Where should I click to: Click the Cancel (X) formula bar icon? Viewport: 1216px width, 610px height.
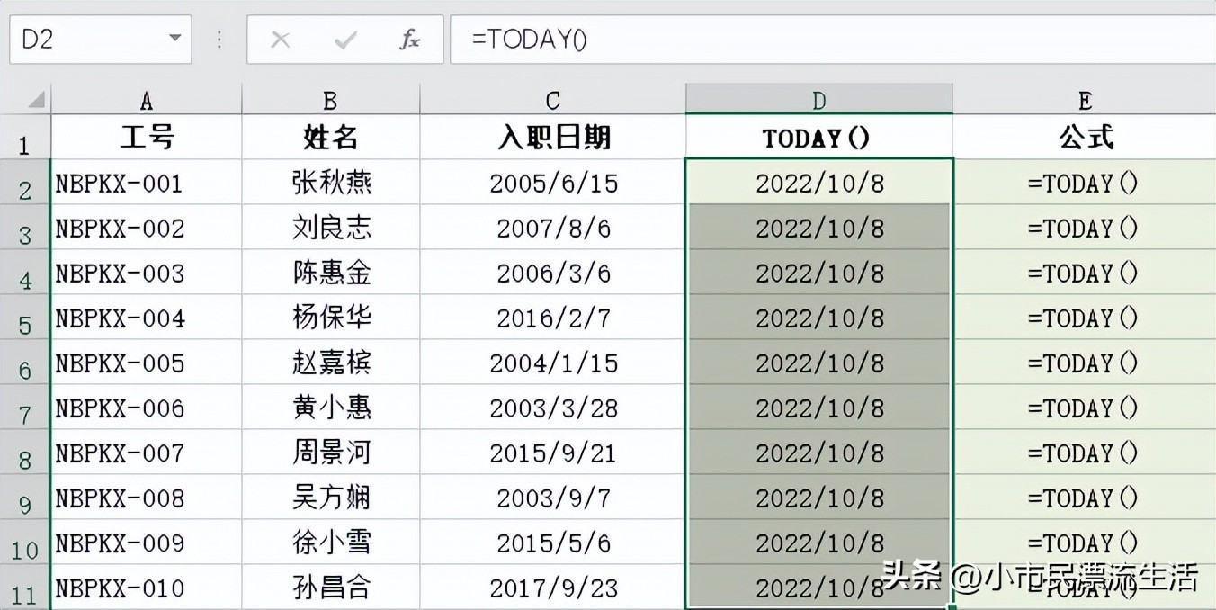click(281, 40)
